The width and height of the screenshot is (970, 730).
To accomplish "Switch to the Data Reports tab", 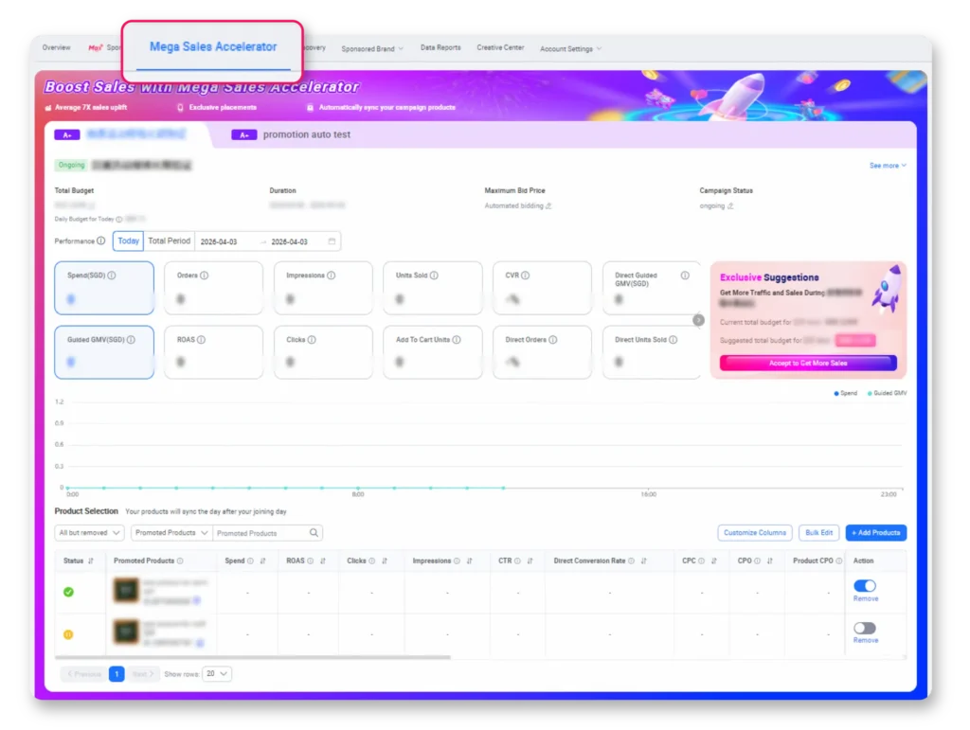I will pos(440,47).
